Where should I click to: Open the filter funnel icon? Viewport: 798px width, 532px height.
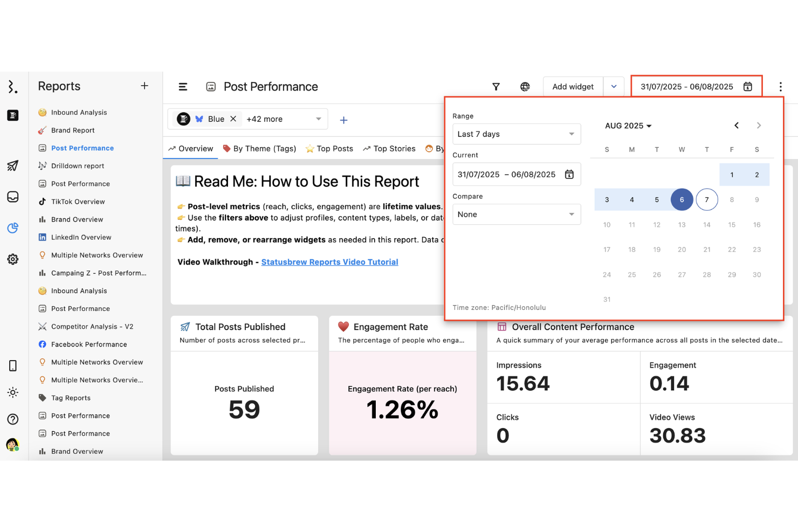(x=496, y=87)
